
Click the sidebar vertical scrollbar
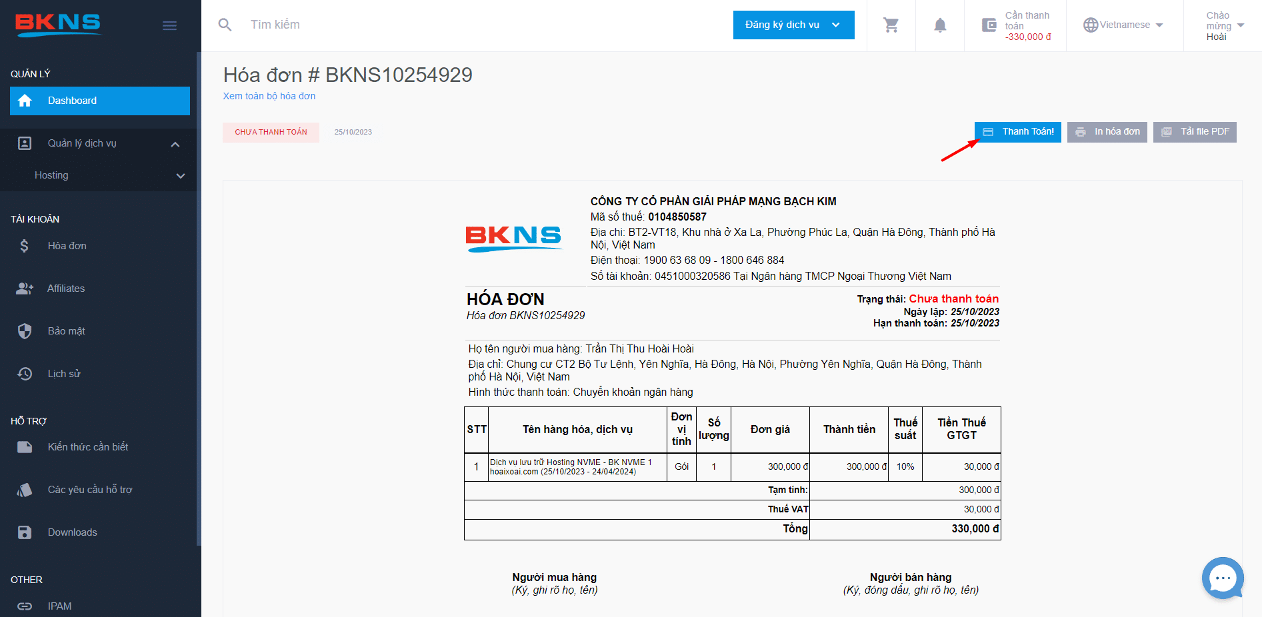[199, 300]
